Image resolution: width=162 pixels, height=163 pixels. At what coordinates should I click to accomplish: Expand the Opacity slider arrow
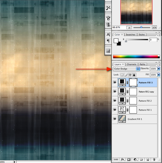tap(159, 69)
